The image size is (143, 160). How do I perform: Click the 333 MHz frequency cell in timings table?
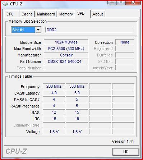(x=77, y=86)
